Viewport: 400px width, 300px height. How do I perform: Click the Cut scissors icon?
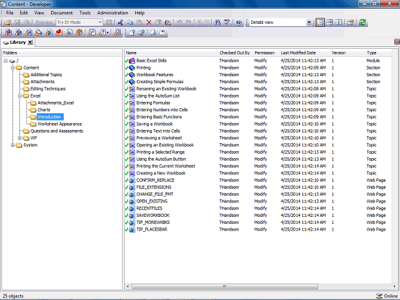121,22
